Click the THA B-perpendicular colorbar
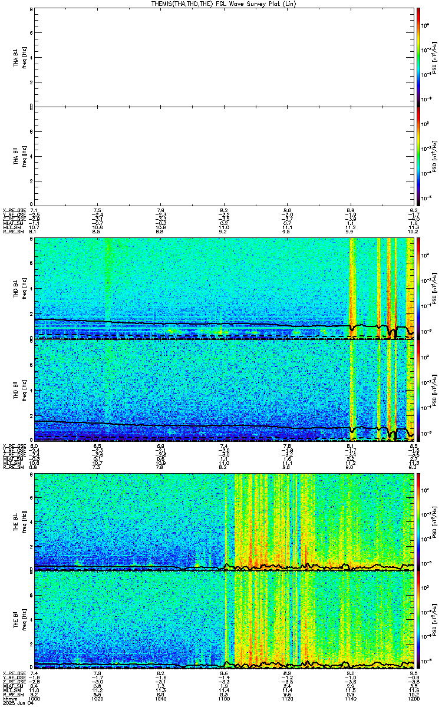Image resolution: width=442 pixels, height=707 pixels. pyautogui.click(x=418, y=57)
